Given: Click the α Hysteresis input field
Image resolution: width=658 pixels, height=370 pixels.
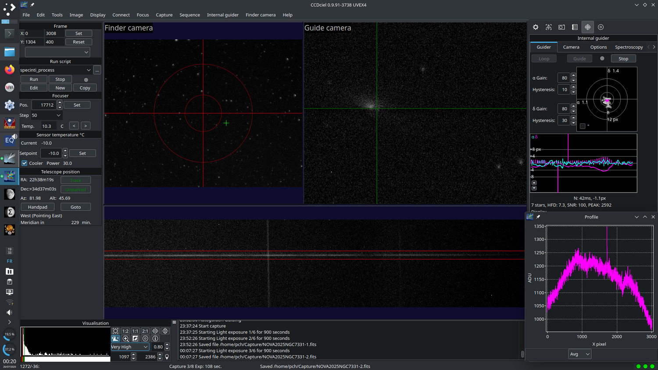Looking at the screenshot, I should click(564, 90).
